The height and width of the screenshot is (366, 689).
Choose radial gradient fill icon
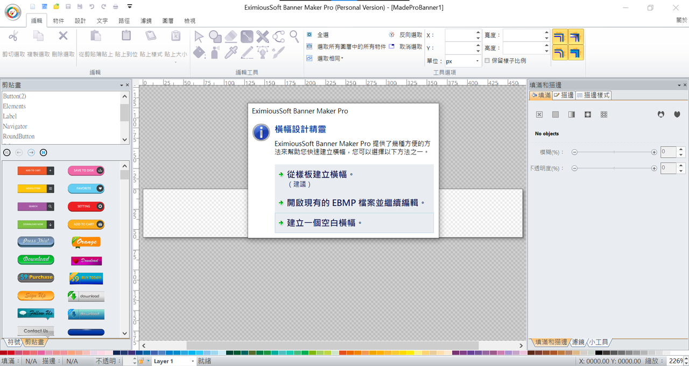coord(588,115)
